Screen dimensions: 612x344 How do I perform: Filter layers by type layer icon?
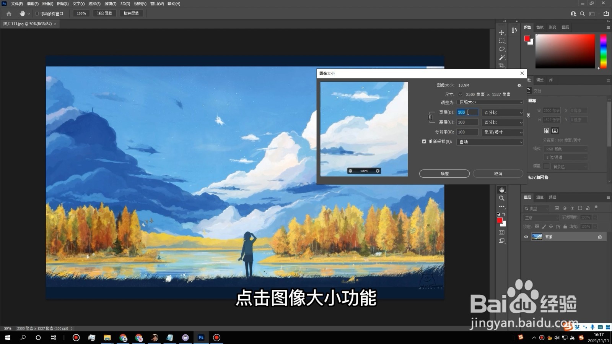point(572,208)
